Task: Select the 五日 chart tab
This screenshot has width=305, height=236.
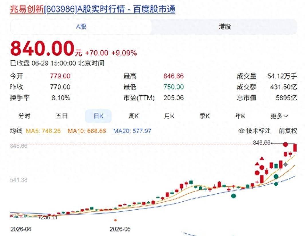Action: 62,116
